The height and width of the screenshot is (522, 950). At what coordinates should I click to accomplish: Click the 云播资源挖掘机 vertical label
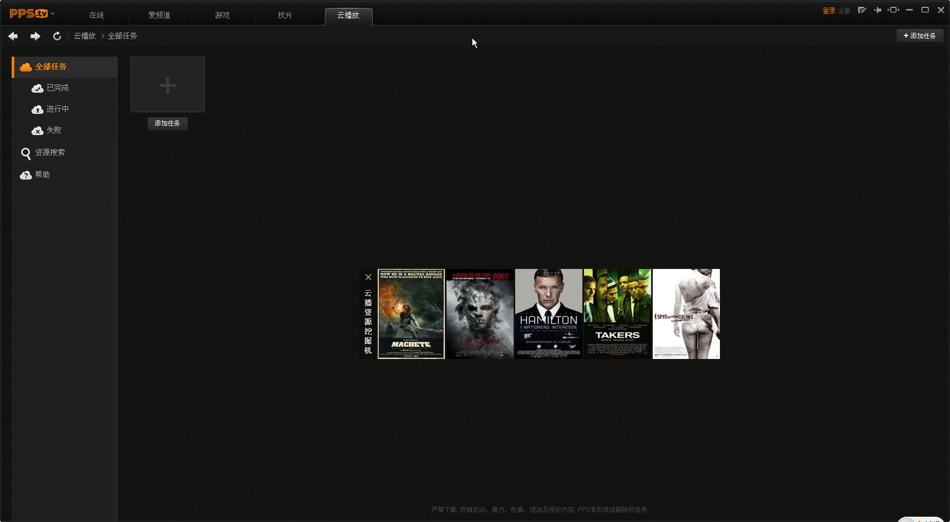pos(368,321)
